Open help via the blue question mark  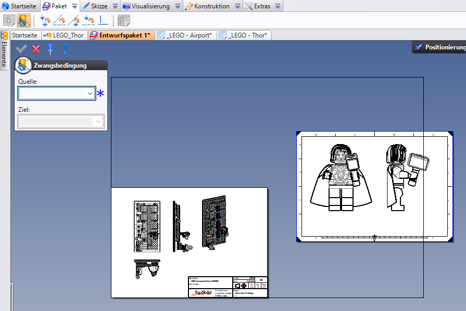[x=65, y=49]
